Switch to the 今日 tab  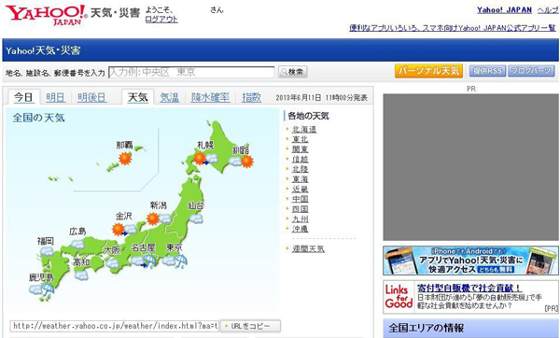click(23, 97)
